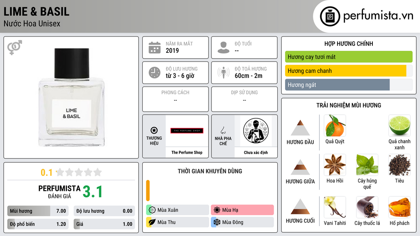Image resolution: width=420 pixels, height=236 pixels.
Task: Click the Mùa Thu season label
Action: tap(167, 222)
